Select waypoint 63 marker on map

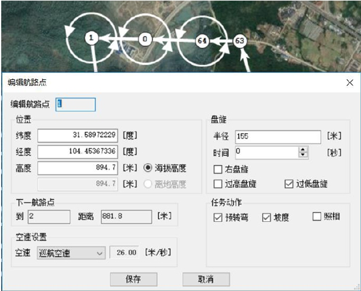click(239, 41)
